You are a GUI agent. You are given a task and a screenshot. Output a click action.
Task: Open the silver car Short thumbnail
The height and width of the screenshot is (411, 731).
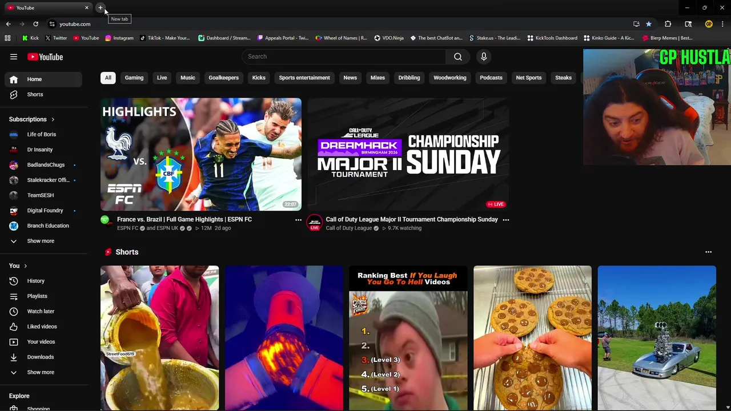point(657,338)
